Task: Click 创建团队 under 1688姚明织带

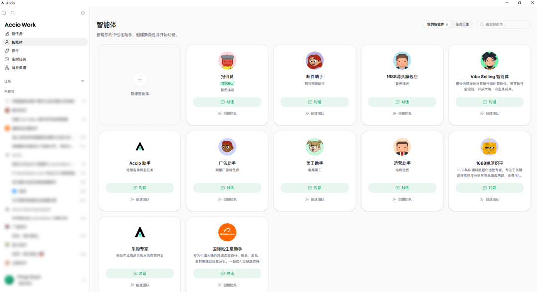Action: click(489, 199)
